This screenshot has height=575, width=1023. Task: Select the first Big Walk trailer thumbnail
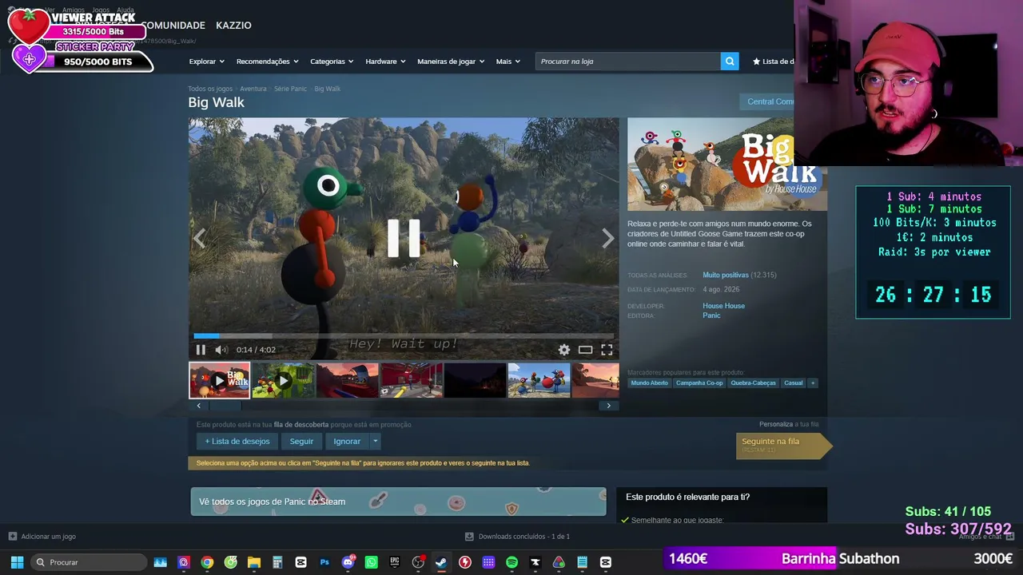220,380
